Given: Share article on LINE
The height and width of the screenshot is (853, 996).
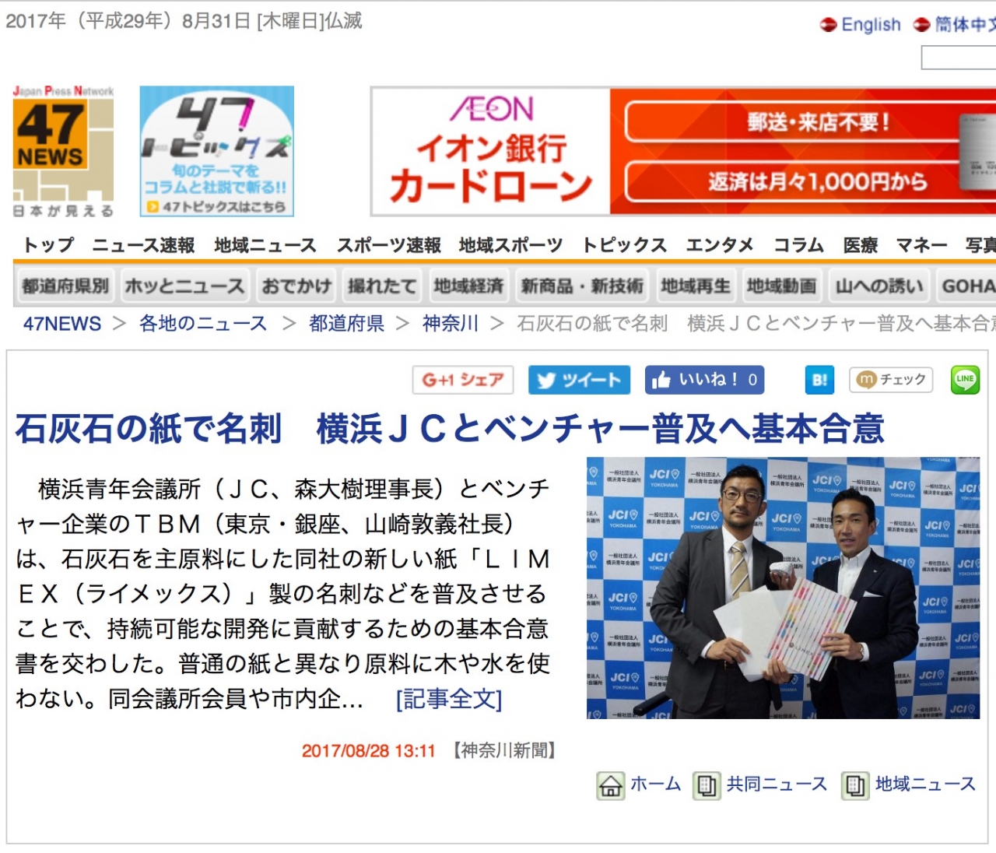Looking at the screenshot, I should click(965, 380).
